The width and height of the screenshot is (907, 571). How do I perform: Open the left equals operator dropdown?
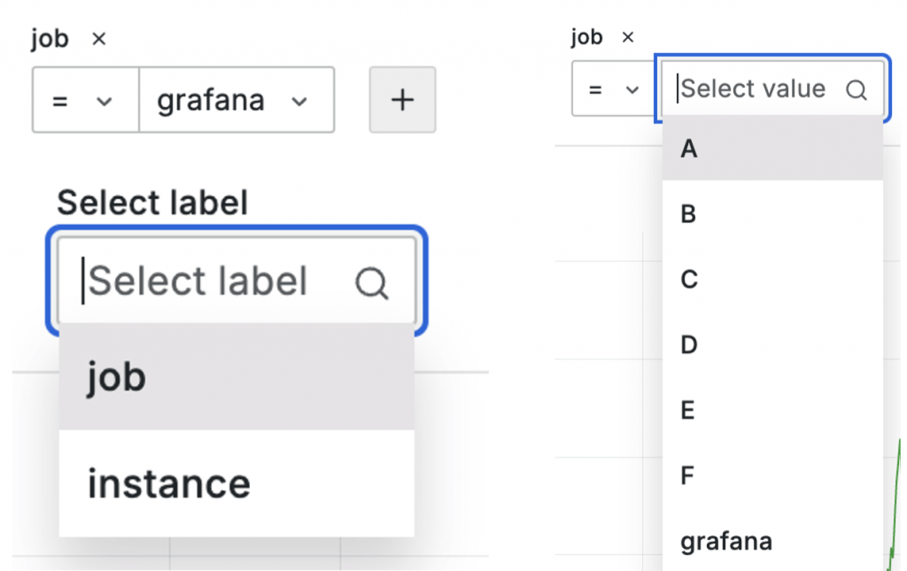[85, 100]
